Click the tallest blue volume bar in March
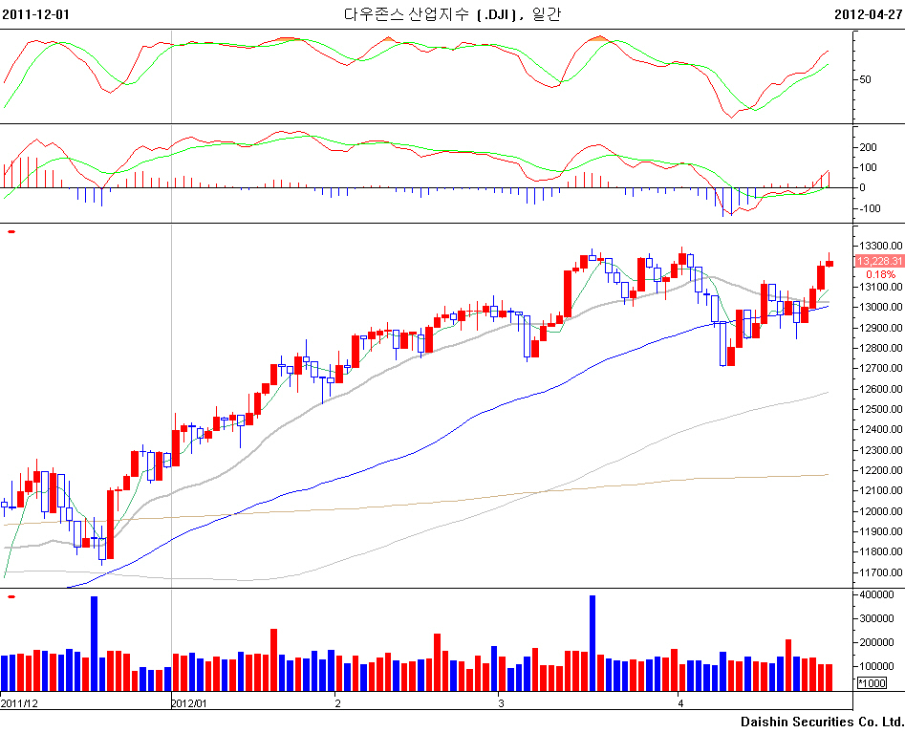 click(593, 642)
